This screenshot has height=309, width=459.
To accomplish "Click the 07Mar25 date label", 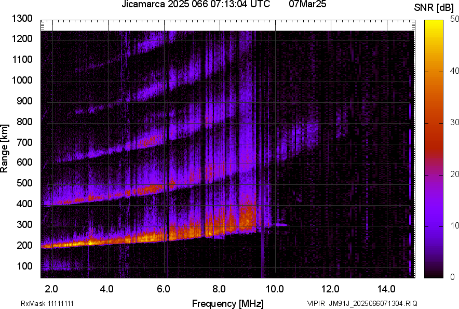I will coord(306,5).
